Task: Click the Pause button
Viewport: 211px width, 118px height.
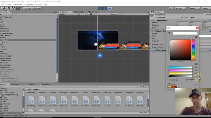Action: [x=105, y=8]
